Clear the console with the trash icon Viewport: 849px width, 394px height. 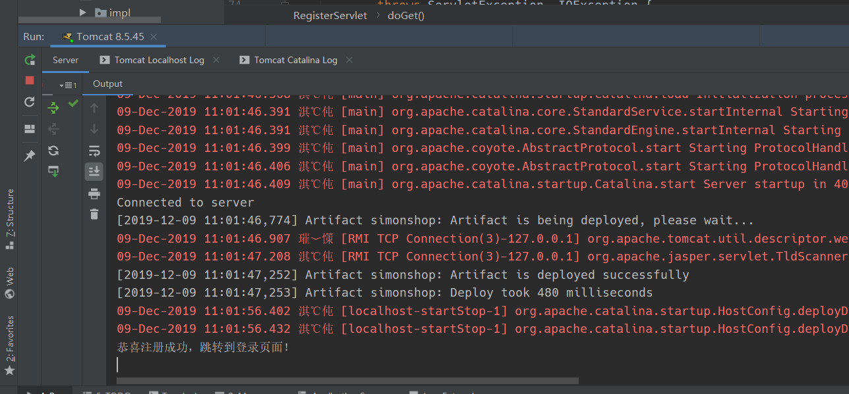point(94,214)
